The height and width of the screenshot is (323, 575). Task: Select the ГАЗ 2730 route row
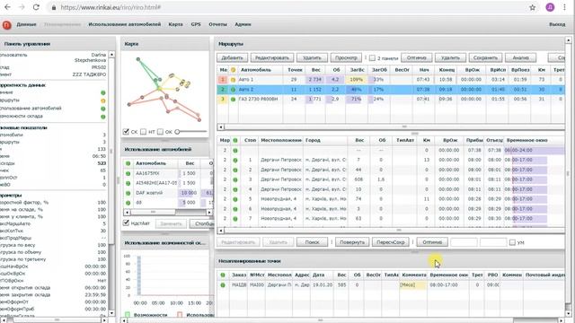[x=391, y=100]
